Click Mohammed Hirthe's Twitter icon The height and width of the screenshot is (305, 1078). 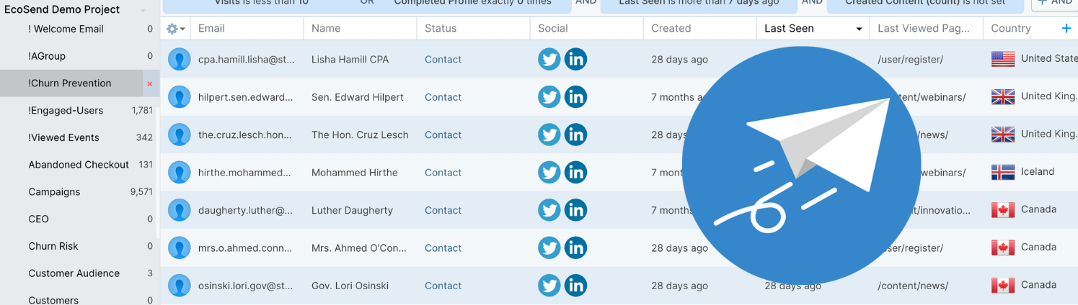(x=549, y=172)
